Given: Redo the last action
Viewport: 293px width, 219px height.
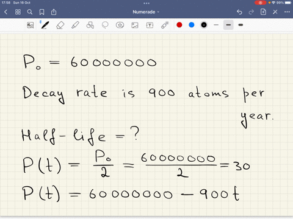Looking at the screenshot, I should pyautogui.click(x=251, y=12).
